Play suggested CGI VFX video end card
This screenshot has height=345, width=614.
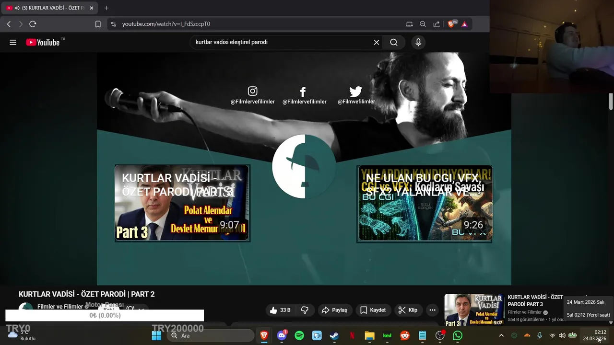coord(425,203)
